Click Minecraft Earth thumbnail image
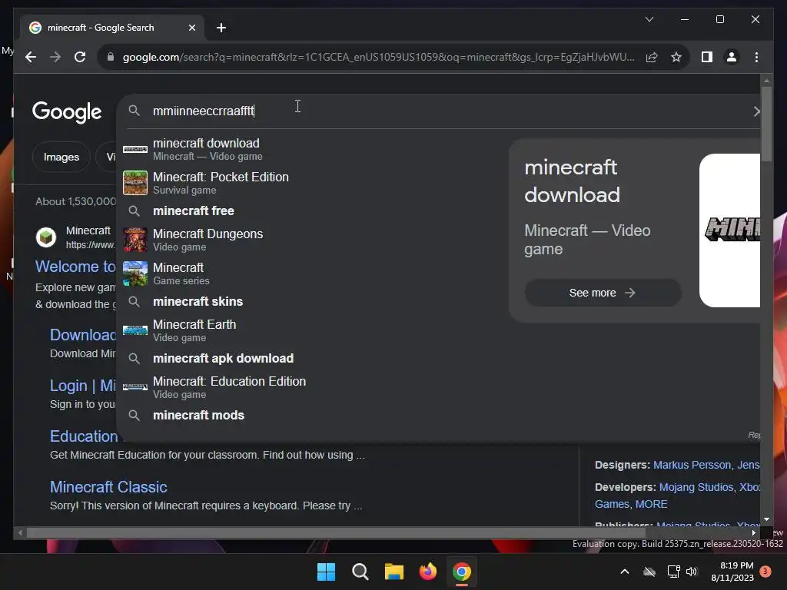This screenshot has width=787, height=590. point(135,330)
